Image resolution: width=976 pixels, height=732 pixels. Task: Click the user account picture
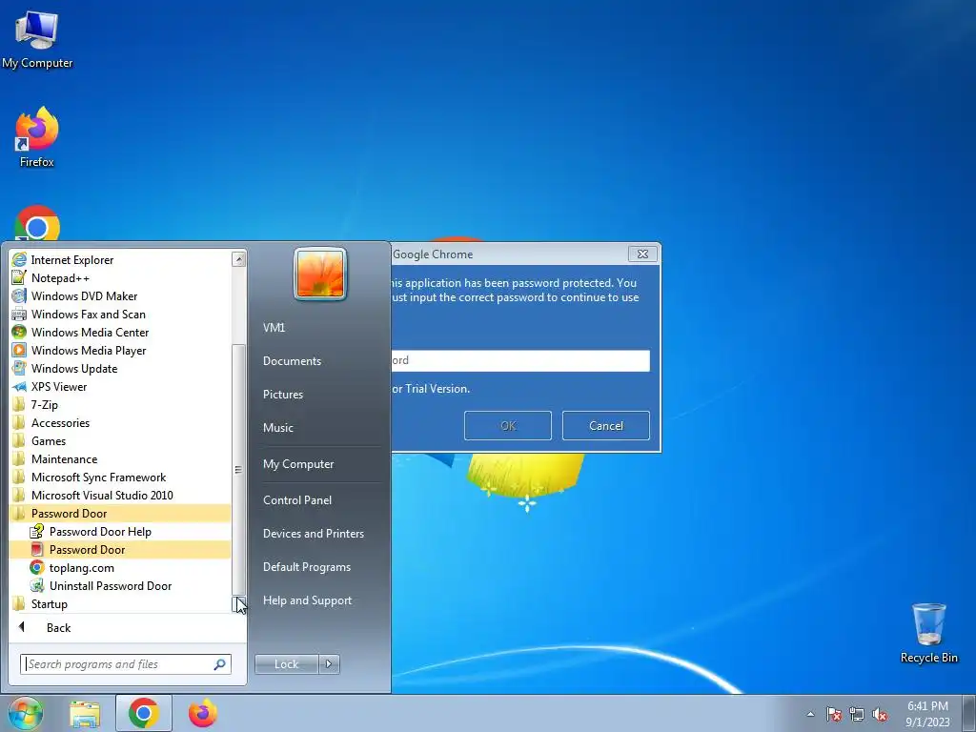pos(320,274)
